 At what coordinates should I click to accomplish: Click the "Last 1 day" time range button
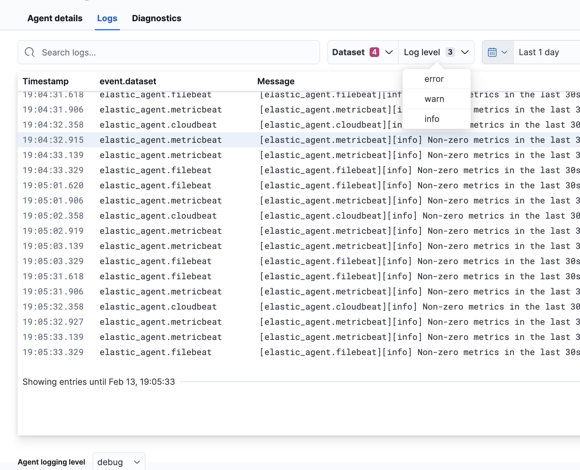pos(538,52)
